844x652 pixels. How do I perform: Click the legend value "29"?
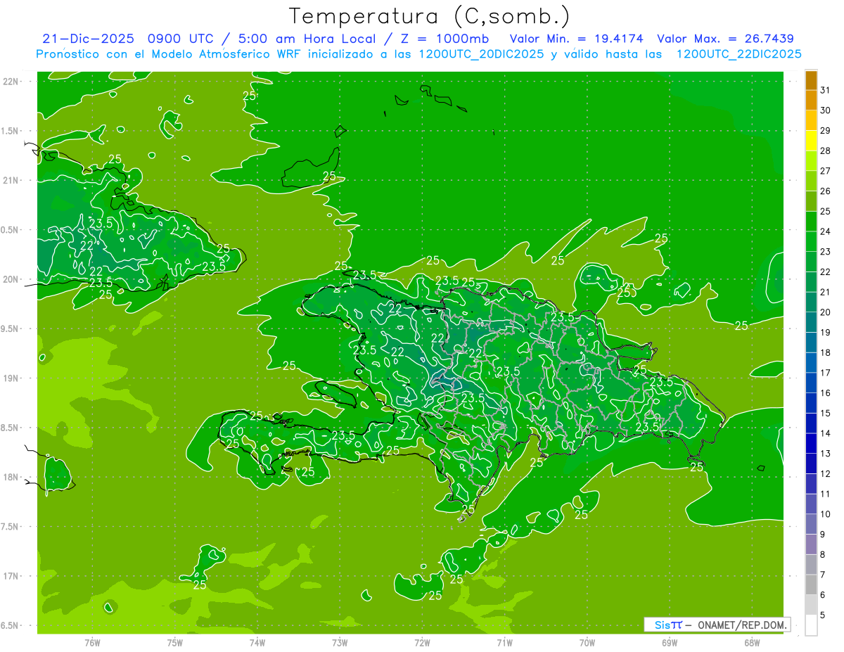(826, 130)
